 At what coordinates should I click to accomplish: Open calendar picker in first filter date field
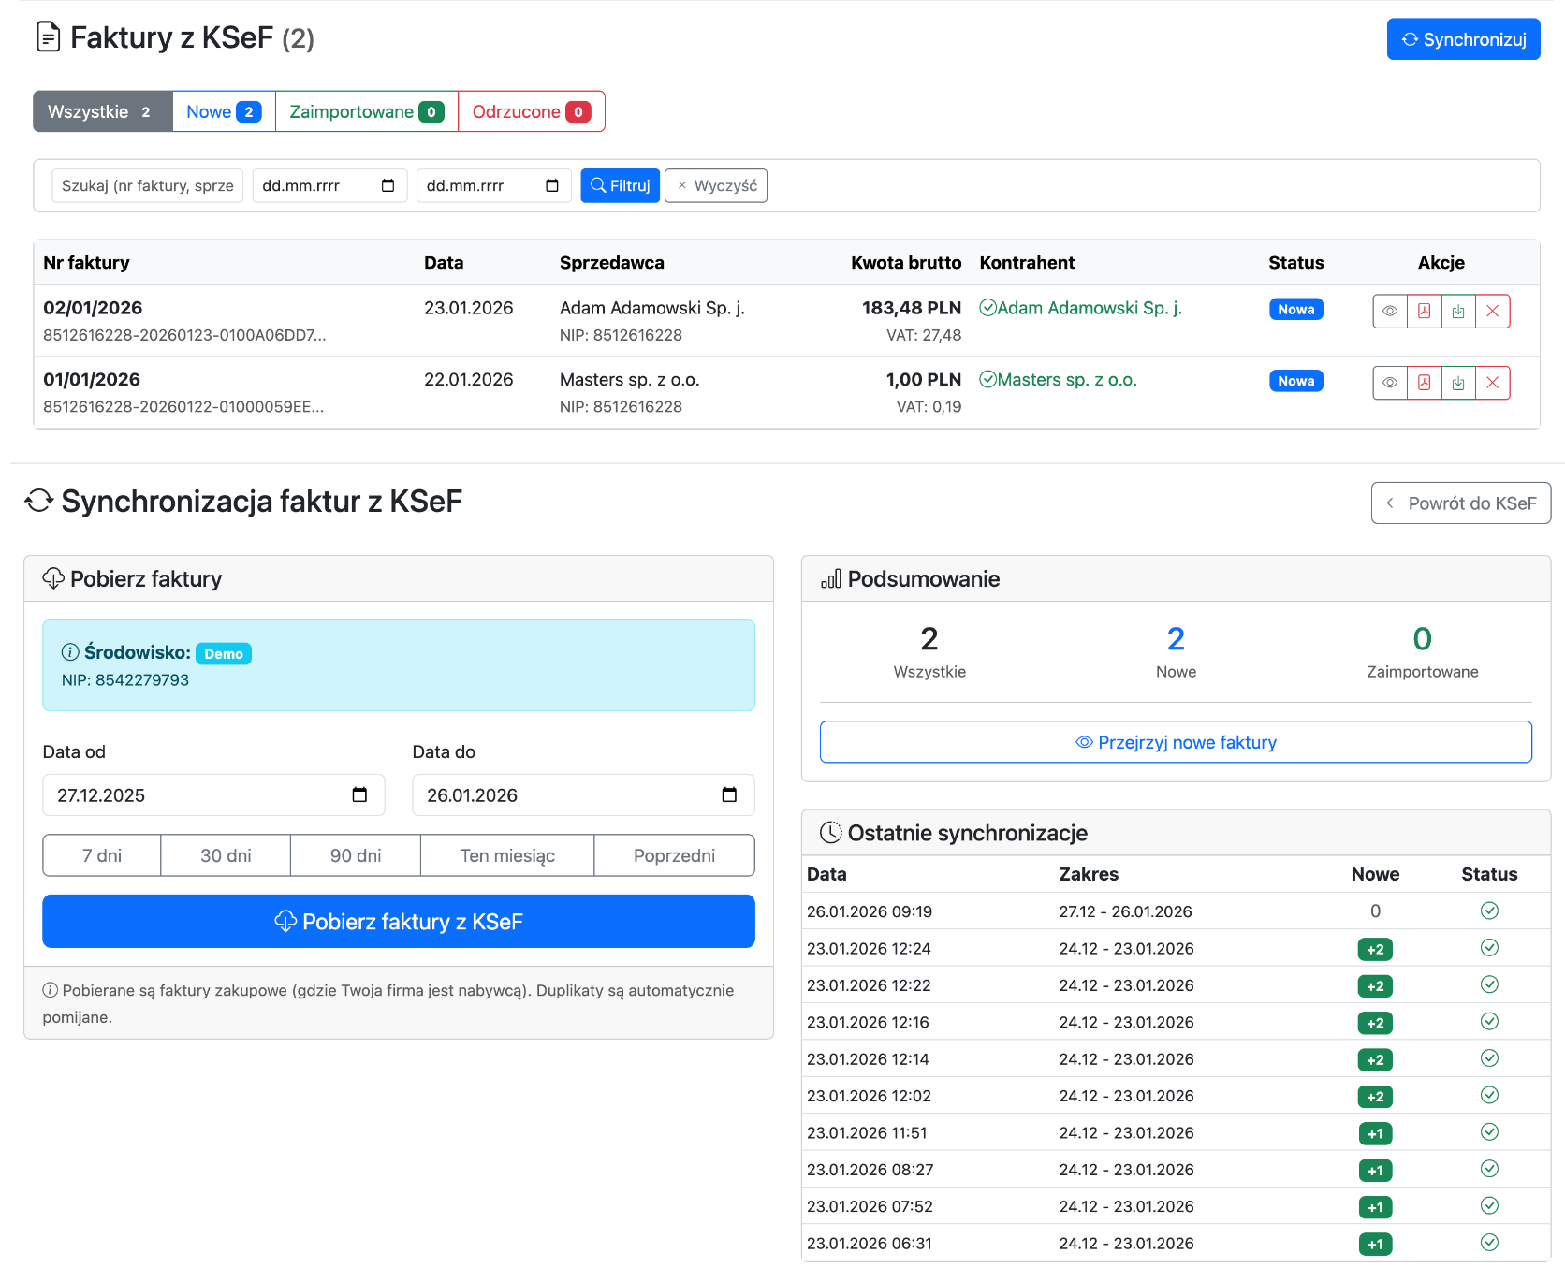tap(388, 185)
